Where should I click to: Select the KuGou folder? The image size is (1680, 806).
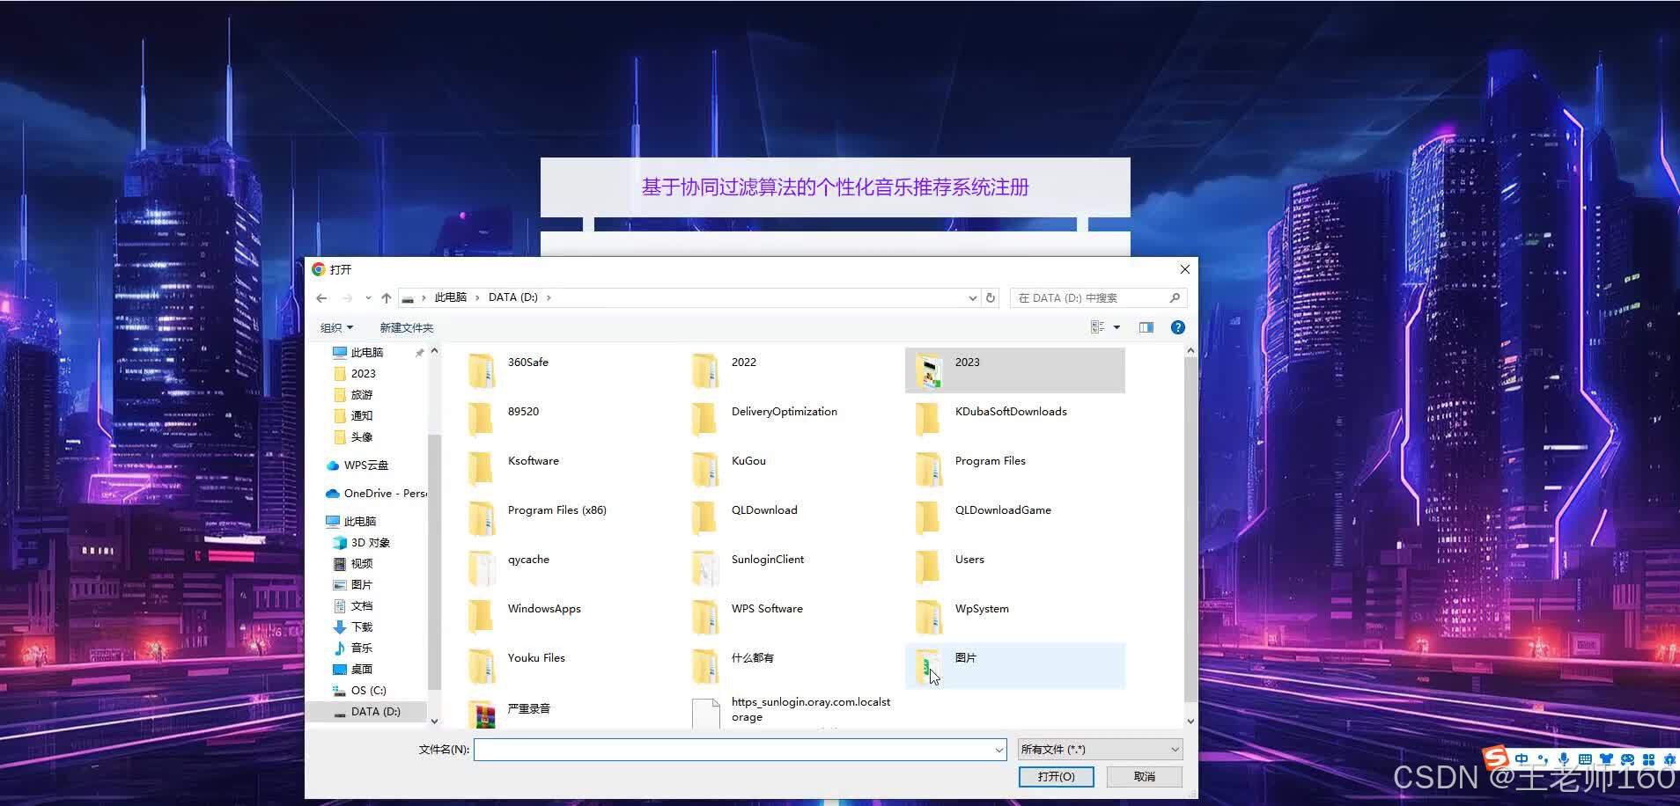[x=792, y=469]
